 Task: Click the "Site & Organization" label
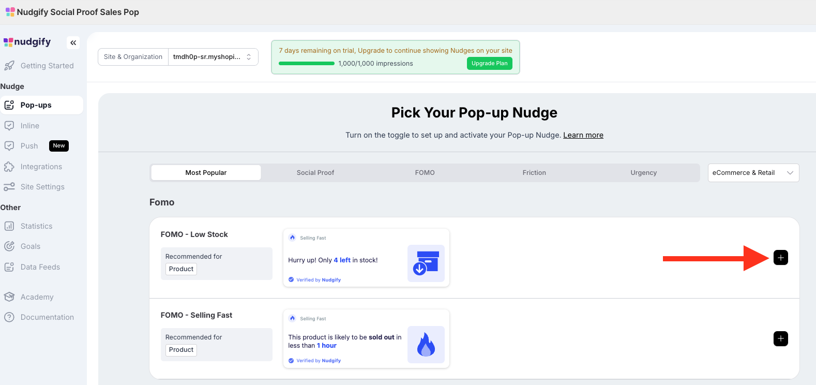(x=133, y=57)
